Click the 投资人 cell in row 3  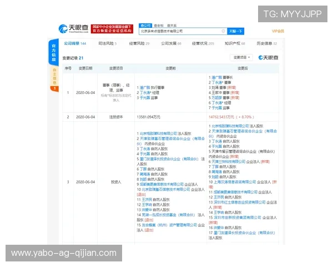tap(116, 182)
